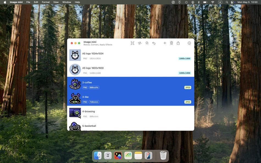The width and height of the screenshot is (261, 163).
Task: Open Spotlight search in menu bar
Action: pyautogui.click(x=227, y=2)
